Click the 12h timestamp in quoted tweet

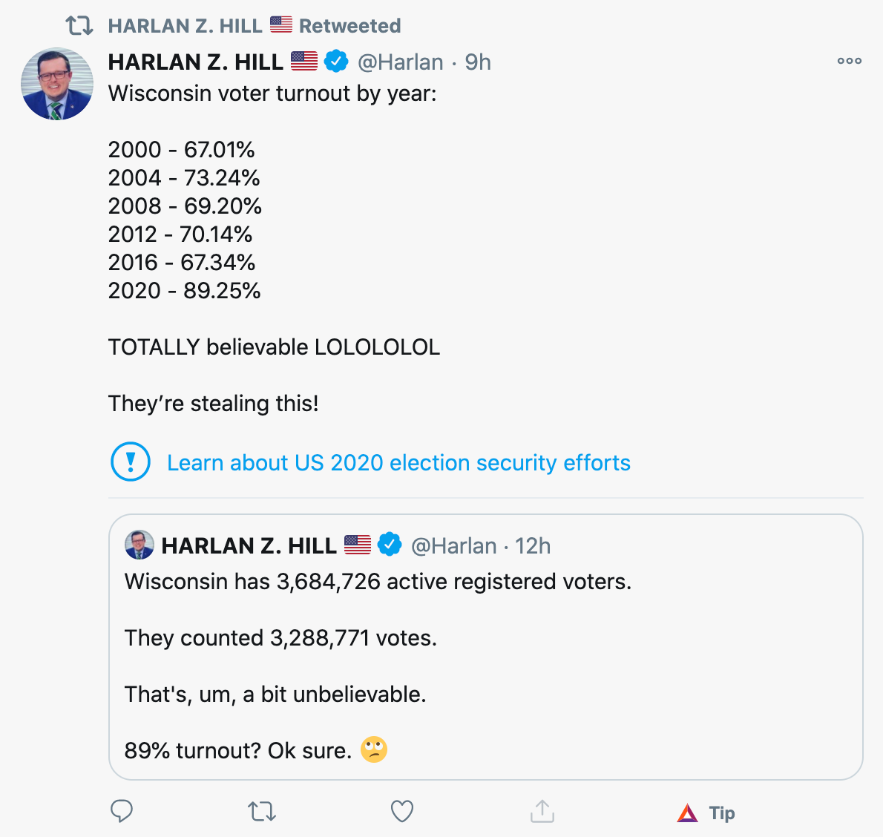pos(533,546)
